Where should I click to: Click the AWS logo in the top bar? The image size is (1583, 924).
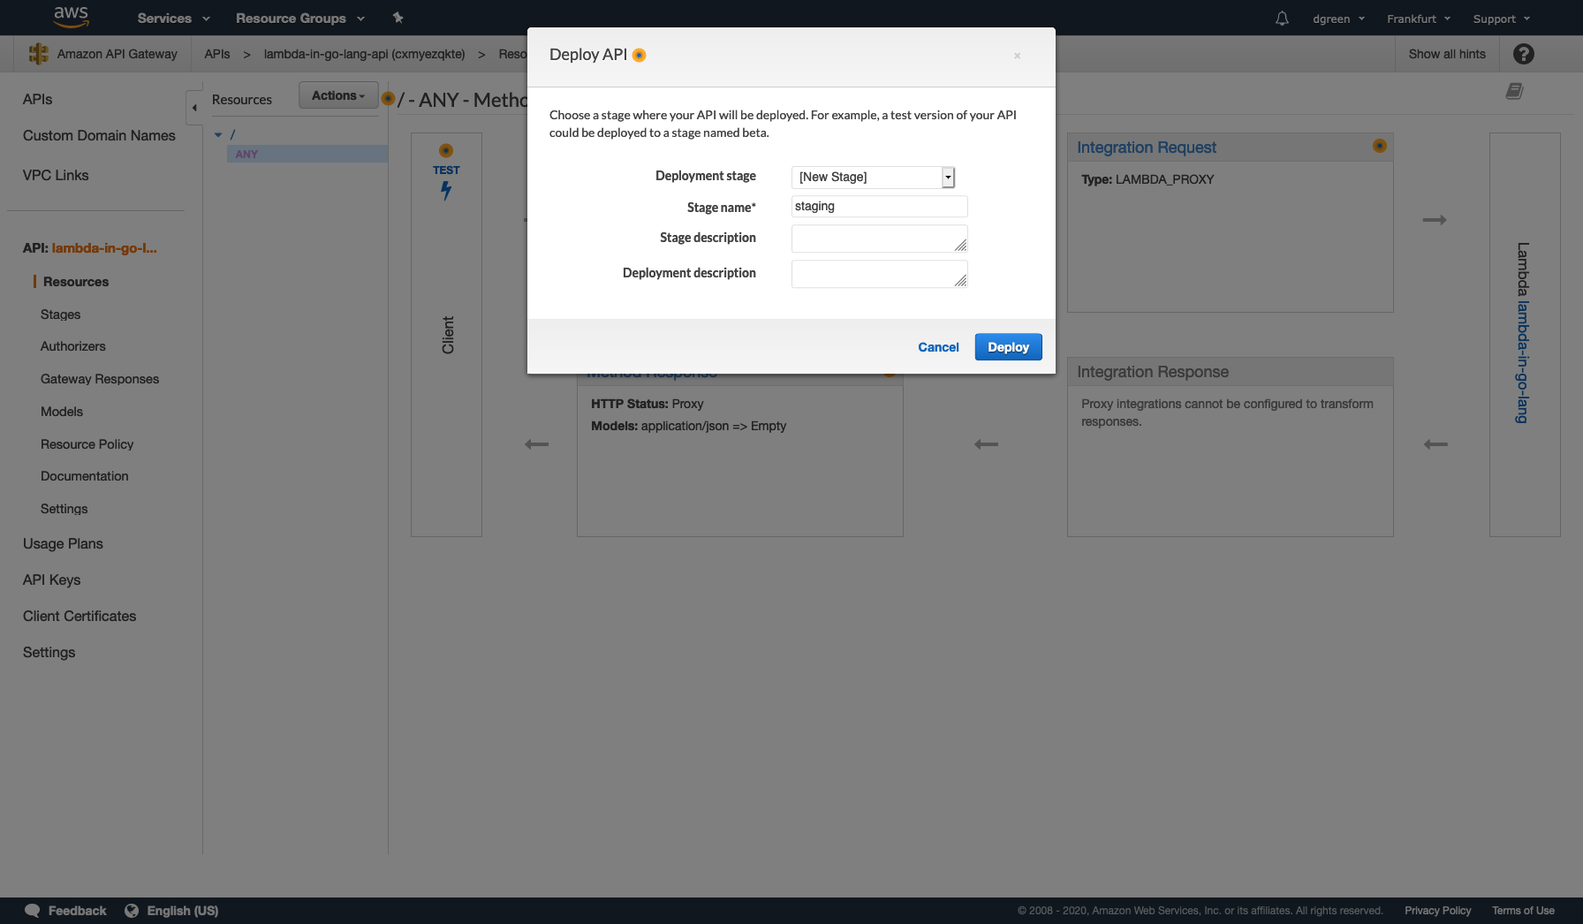pos(71,17)
